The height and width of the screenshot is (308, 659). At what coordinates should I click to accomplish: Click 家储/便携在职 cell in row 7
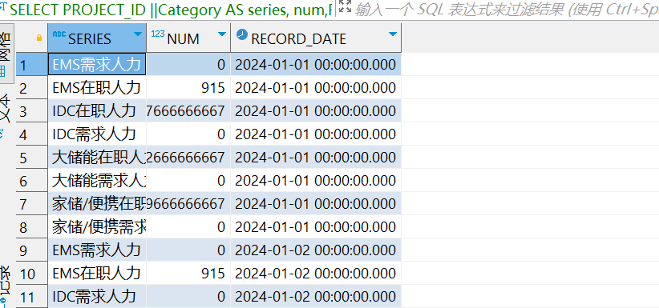[97, 203]
